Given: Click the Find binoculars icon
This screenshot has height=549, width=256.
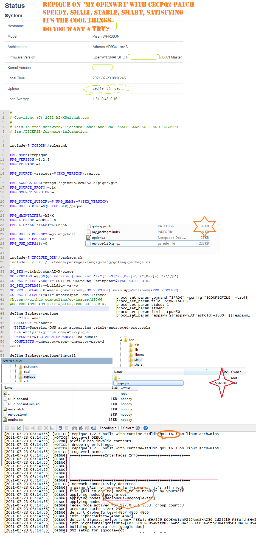Looking at the screenshot, I should coord(74,428).
